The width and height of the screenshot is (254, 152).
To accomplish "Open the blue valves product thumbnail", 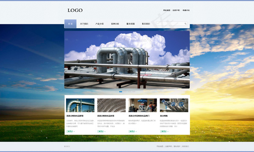I will (x=174, y=105).
